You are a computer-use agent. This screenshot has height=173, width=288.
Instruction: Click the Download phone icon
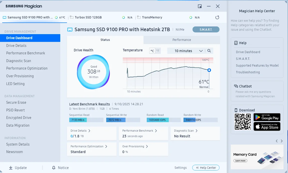236,110
